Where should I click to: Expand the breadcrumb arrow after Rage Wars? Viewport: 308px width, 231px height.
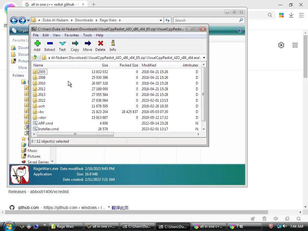pos(120,20)
